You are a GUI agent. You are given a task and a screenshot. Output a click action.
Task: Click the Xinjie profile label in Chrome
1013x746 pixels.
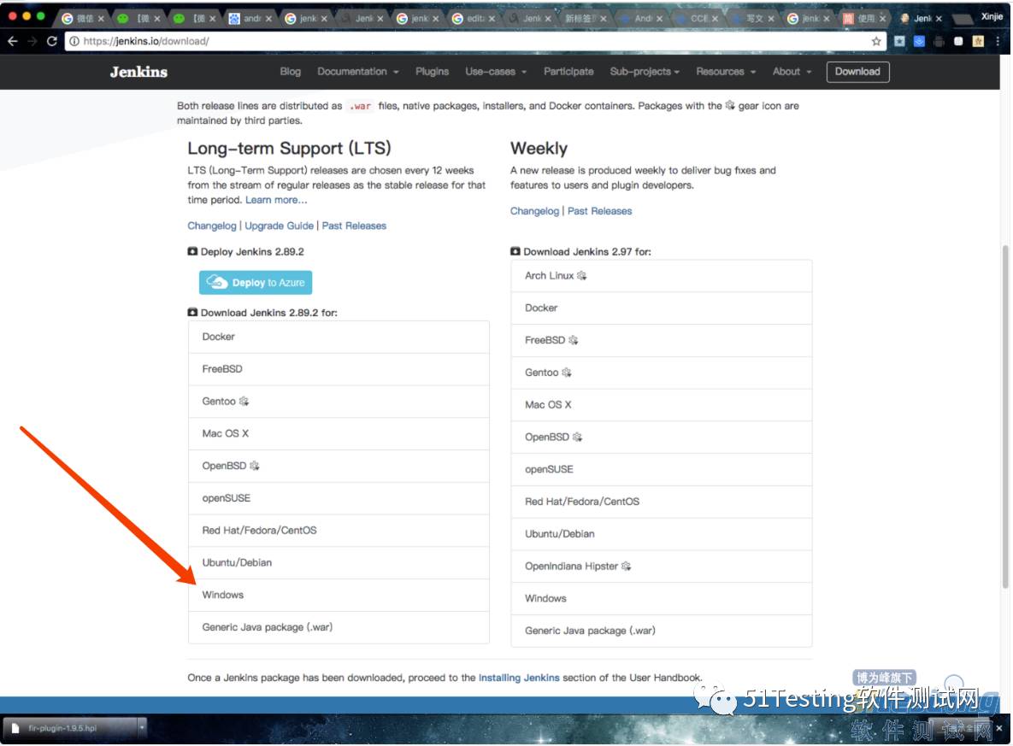(992, 17)
